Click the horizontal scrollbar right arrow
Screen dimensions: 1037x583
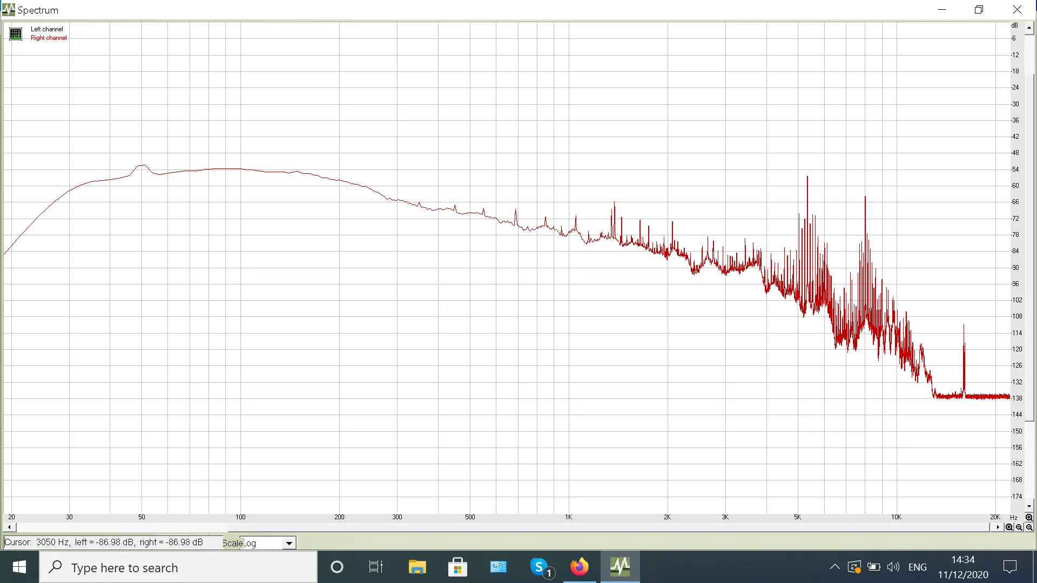998,527
